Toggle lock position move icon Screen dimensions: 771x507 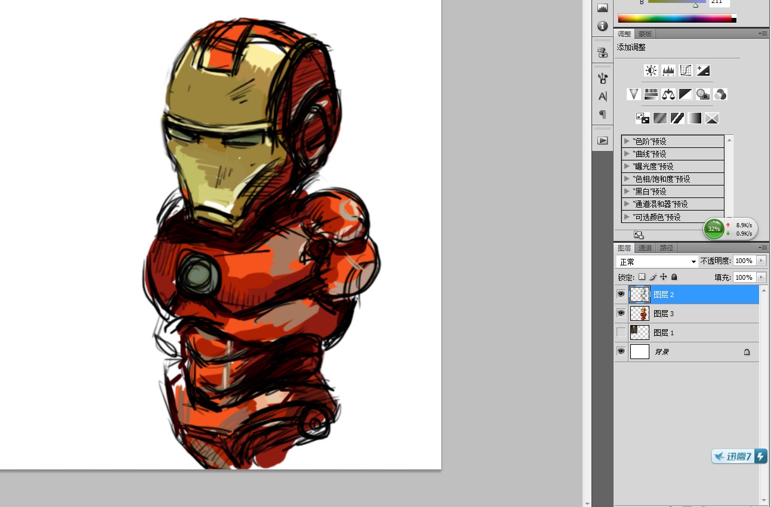[663, 277]
